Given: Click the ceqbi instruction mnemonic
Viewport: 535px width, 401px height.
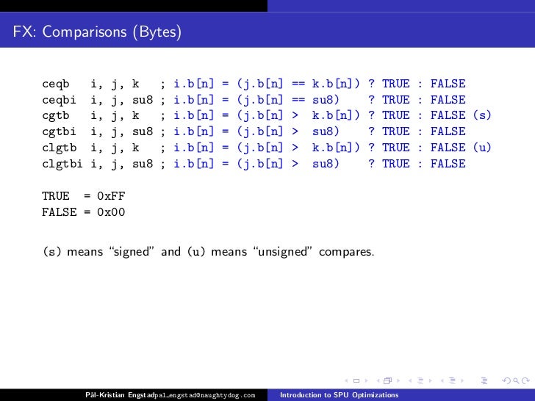Looking at the screenshot, I should 59,100.
